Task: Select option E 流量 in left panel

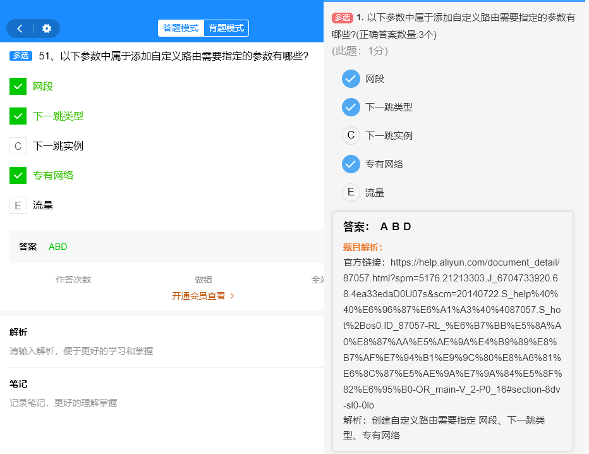Action: point(18,206)
